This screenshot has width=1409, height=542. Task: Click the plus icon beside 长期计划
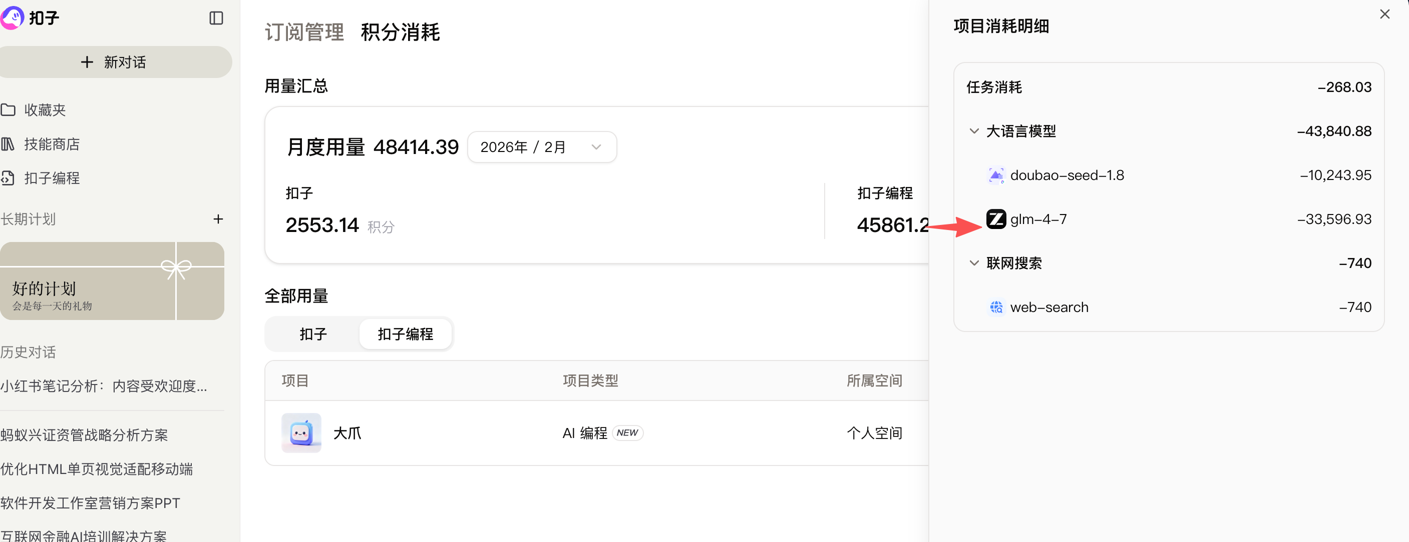click(x=218, y=219)
